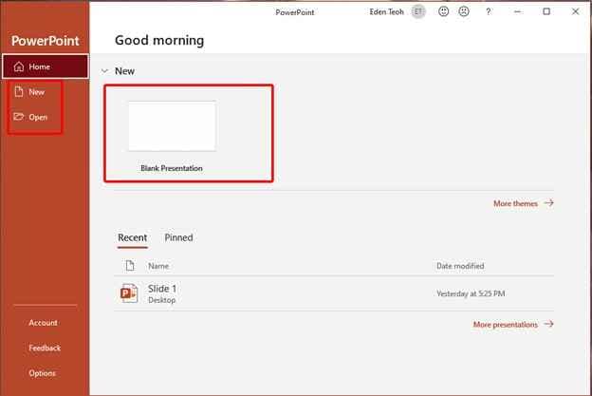Click the frown face feedback icon
This screenshot has height=396, width=592.
[x=464, y=11]
